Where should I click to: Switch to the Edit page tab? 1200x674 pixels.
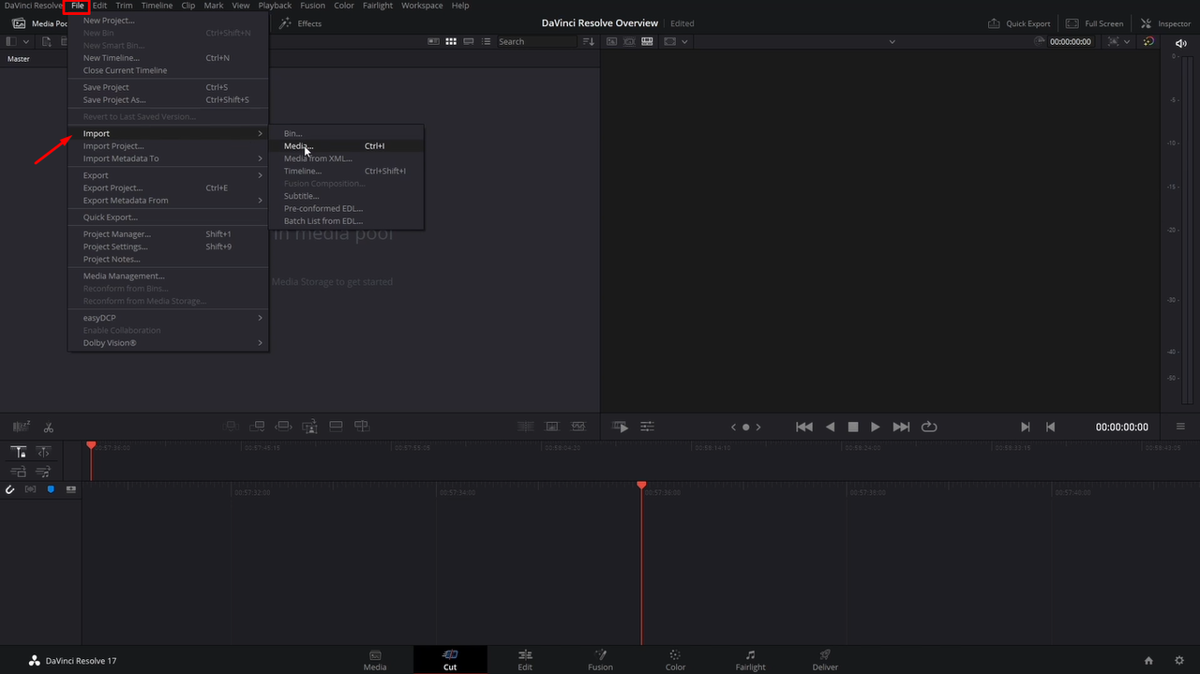click(525, 660)
